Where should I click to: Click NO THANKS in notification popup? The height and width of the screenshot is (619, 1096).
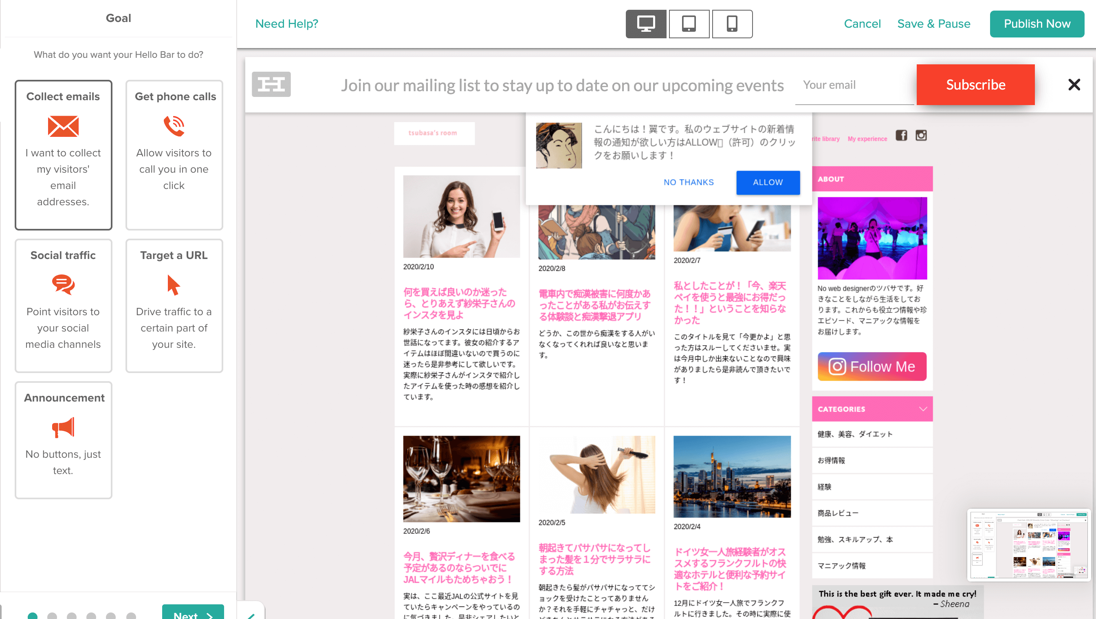pyautogui.click(x=689, y=182)
